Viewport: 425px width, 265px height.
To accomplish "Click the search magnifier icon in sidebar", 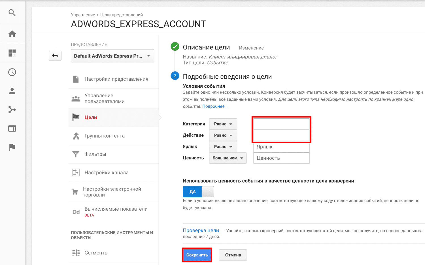I will point(12,12).
